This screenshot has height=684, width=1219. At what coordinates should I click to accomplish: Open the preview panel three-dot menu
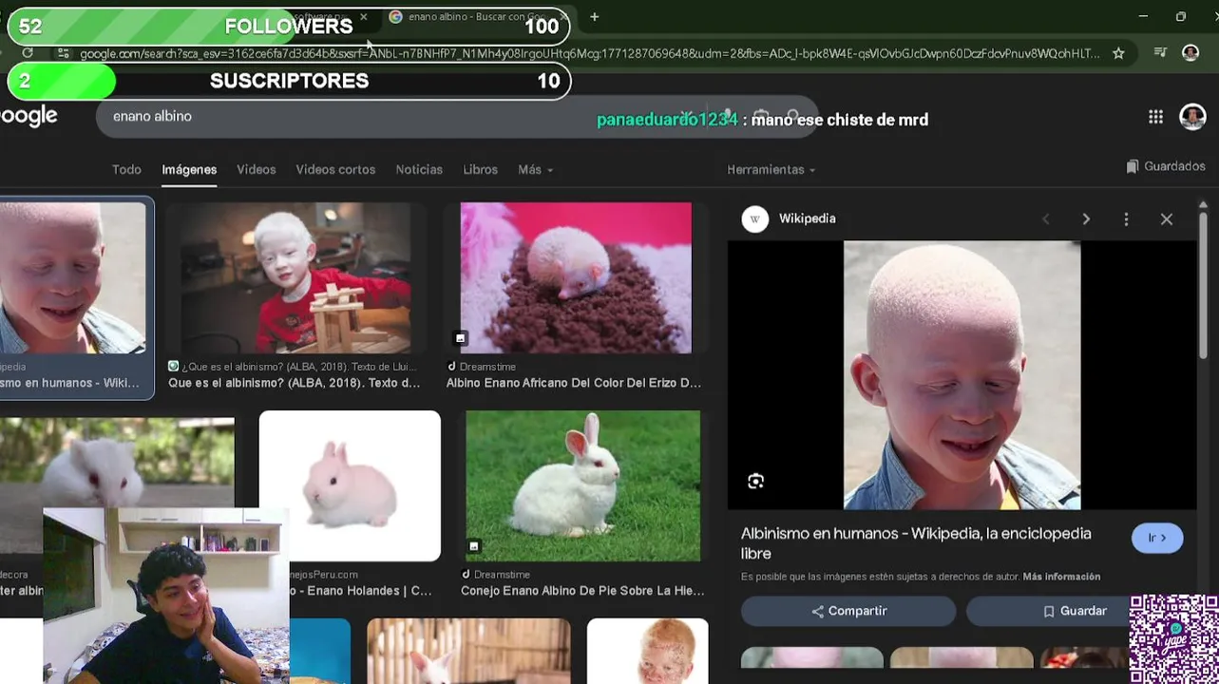[1126, 219]
